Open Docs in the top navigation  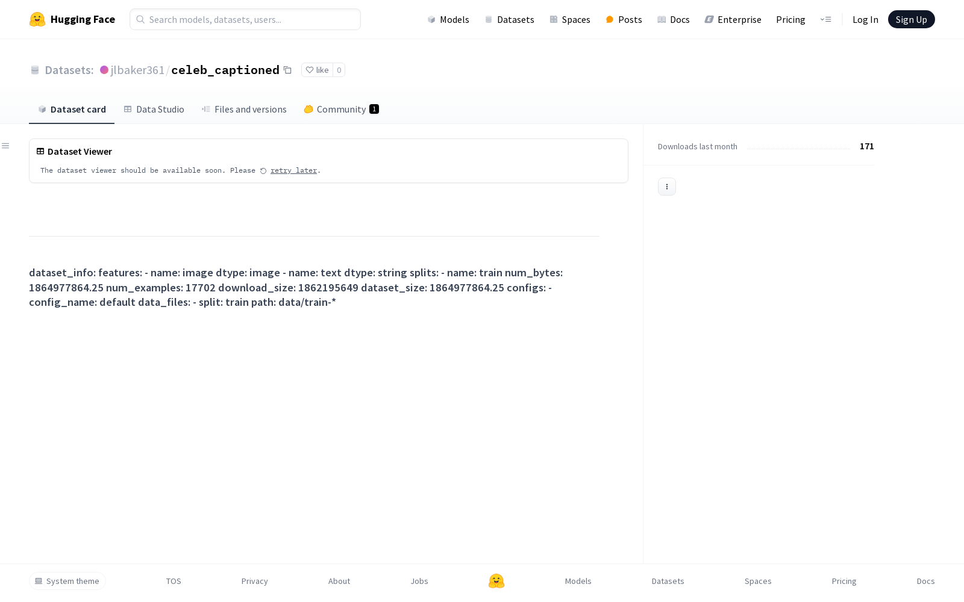[674, 19]
